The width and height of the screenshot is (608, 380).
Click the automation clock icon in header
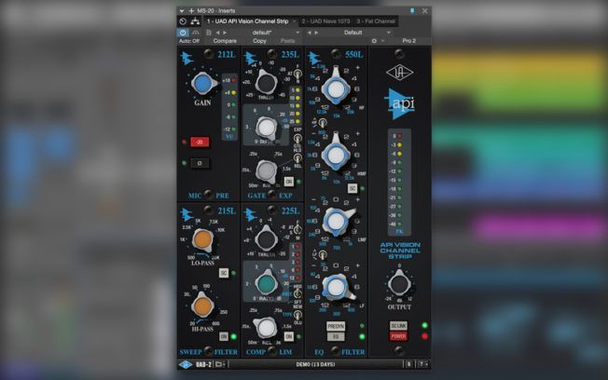[x=183, y=21]
